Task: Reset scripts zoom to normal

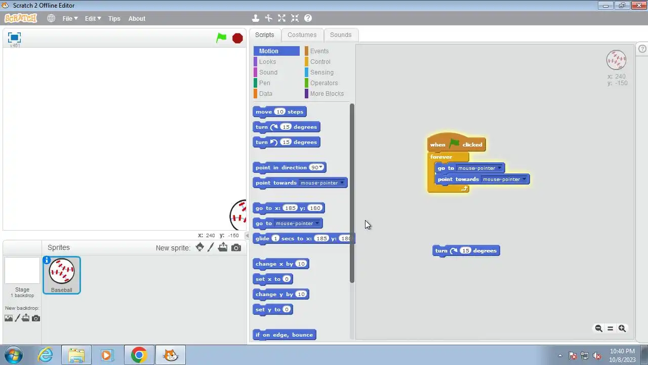Action: coord(610,328)
